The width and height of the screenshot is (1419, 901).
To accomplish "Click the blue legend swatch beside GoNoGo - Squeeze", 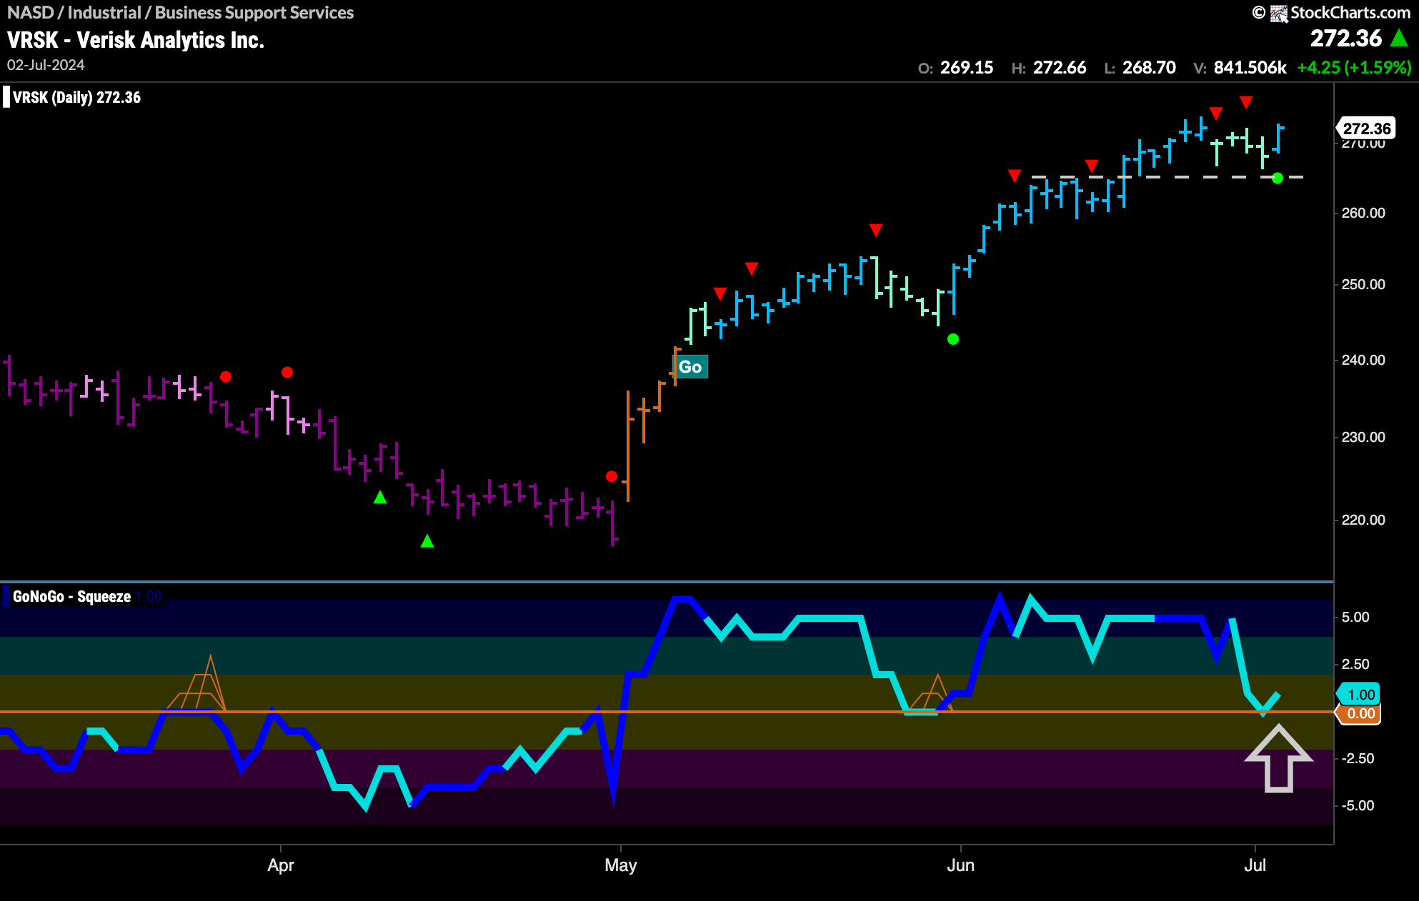I will 6,596.
